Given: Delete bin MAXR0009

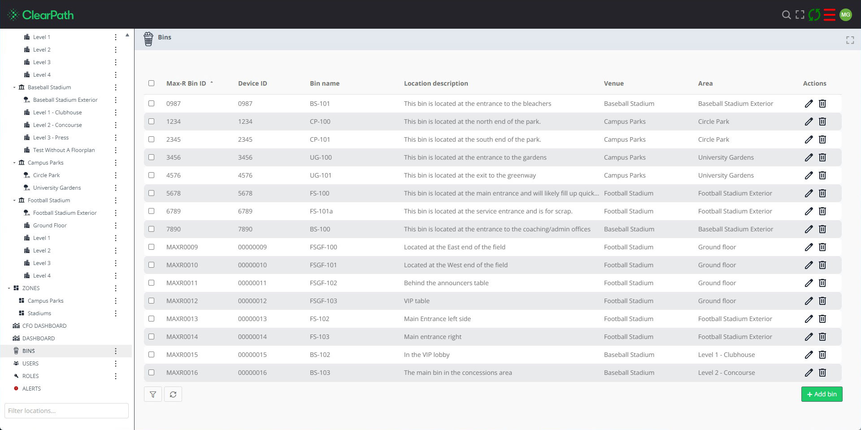Looking at the screenshot, I should click(822, 247).
